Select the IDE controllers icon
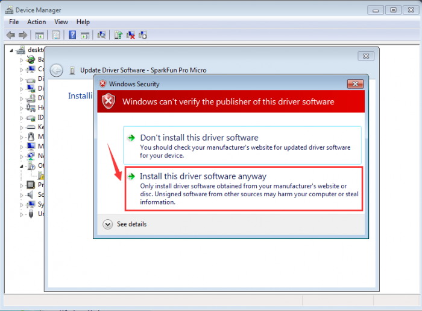Image resolution: width=422 pixels, height=311 pixels. pyautogui.click(x=31, y=118)
